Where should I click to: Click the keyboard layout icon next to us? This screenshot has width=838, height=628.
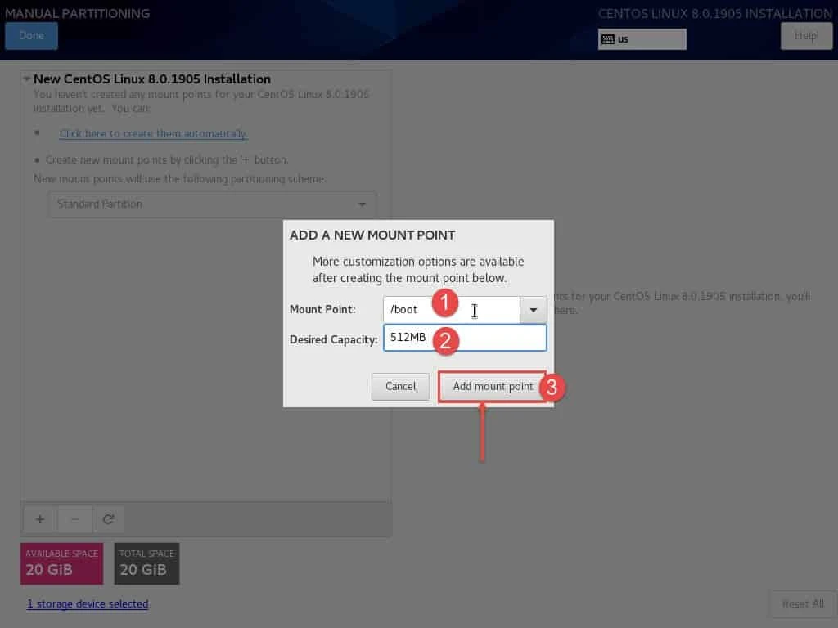point(608,39)
